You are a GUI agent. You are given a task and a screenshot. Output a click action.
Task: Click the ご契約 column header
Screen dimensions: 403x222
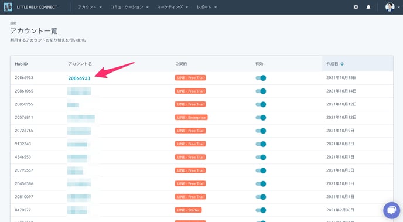coord(181,64)
